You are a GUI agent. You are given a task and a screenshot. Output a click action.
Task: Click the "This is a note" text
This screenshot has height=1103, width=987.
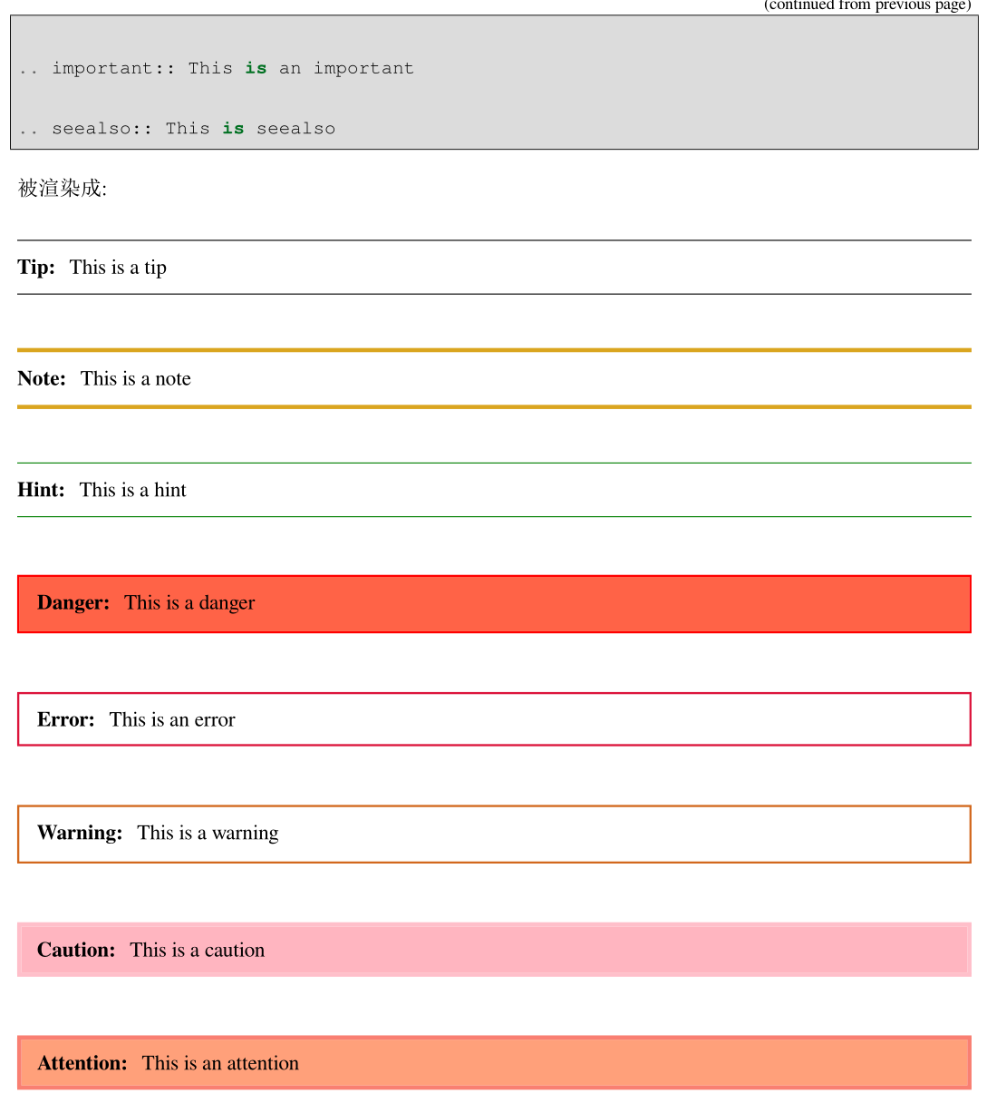coord(136,379)
